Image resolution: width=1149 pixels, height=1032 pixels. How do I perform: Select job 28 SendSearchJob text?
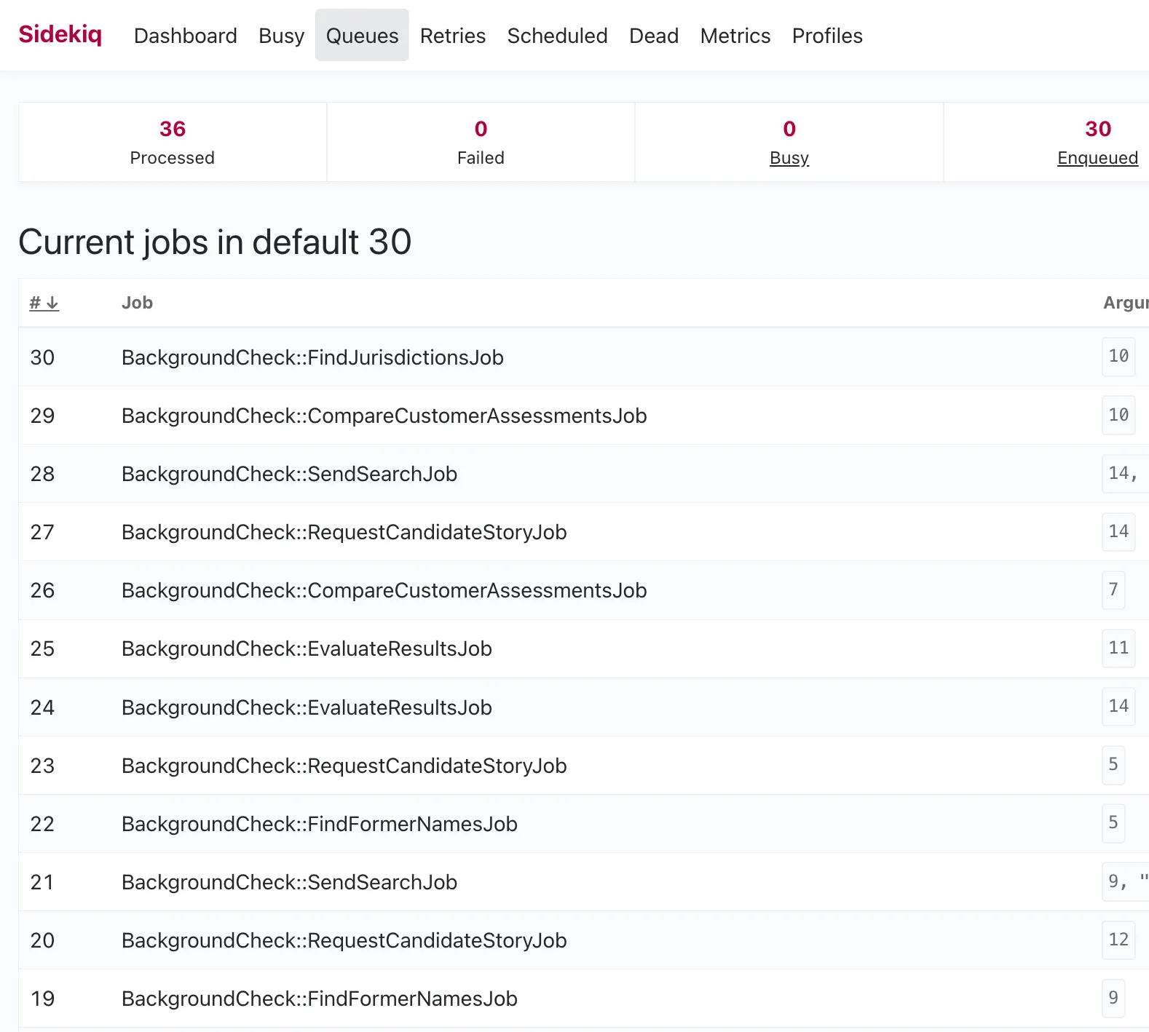[290, 474]
